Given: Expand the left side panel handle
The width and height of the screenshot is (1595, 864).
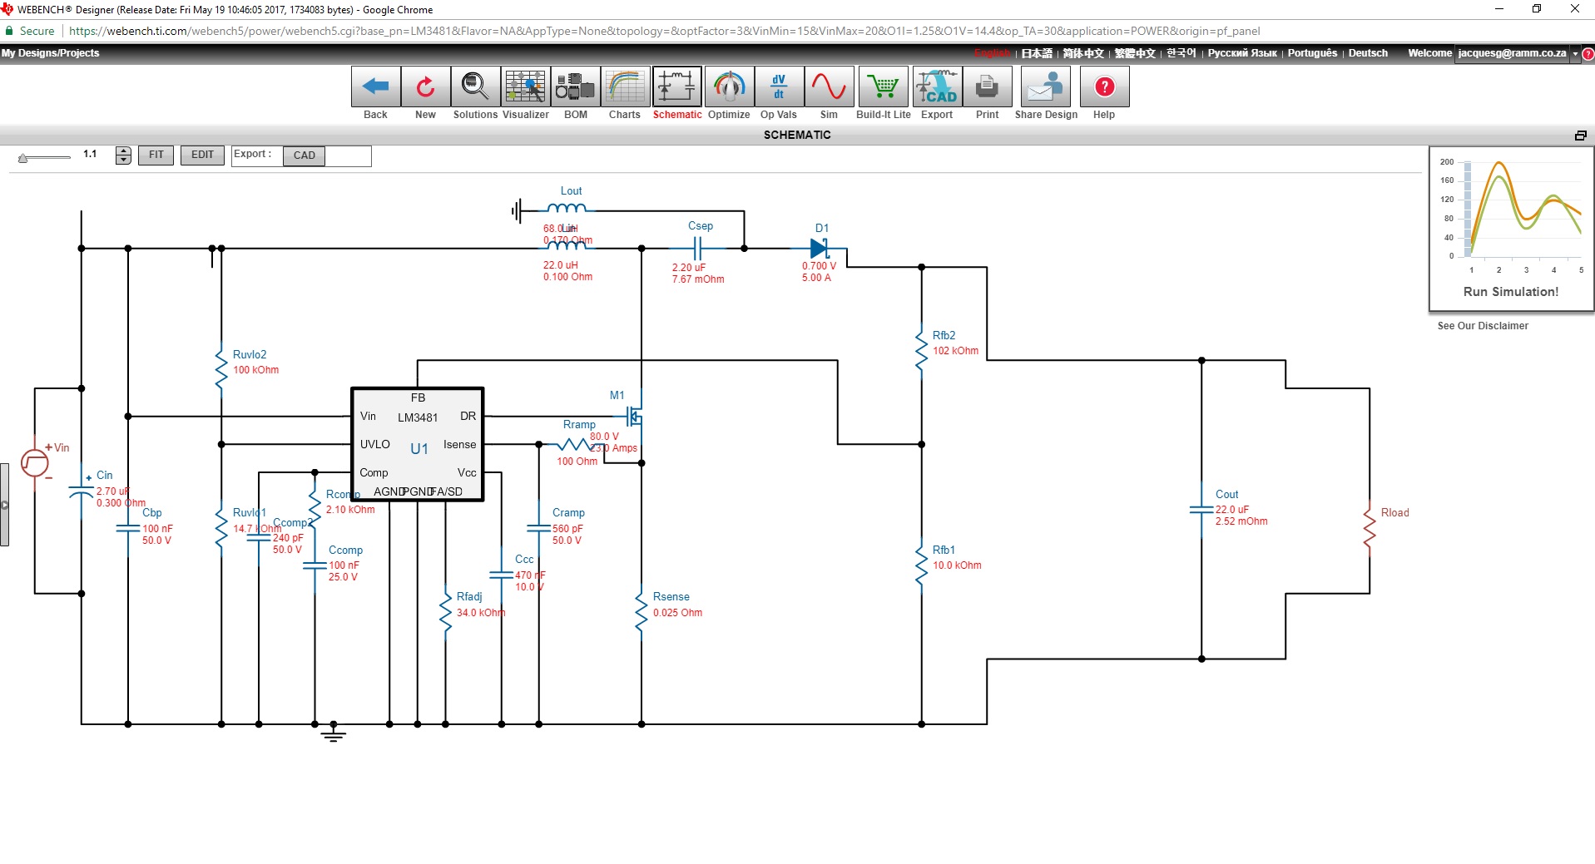Looking at the screenshot, I should (4, 505).
